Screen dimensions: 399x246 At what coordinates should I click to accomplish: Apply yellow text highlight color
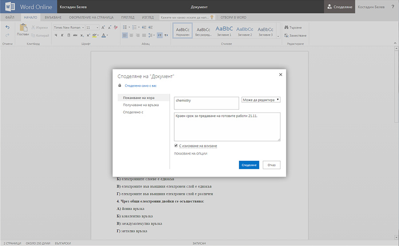94,35
